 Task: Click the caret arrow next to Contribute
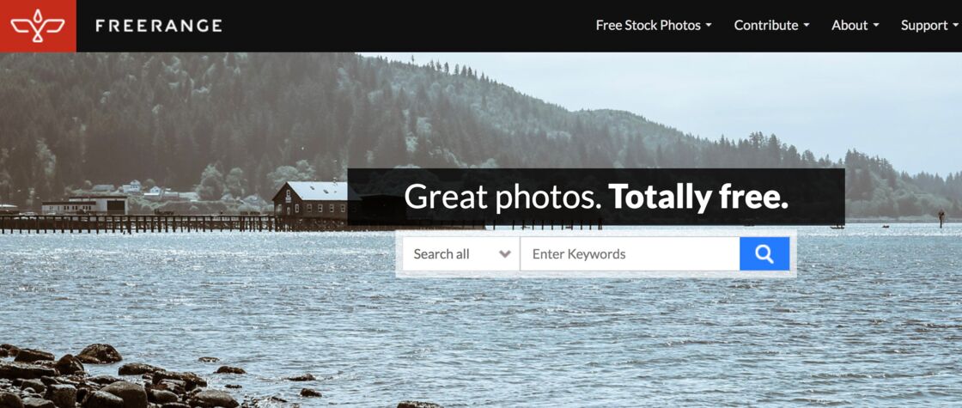pyautogui.click(x=807, y=25)
